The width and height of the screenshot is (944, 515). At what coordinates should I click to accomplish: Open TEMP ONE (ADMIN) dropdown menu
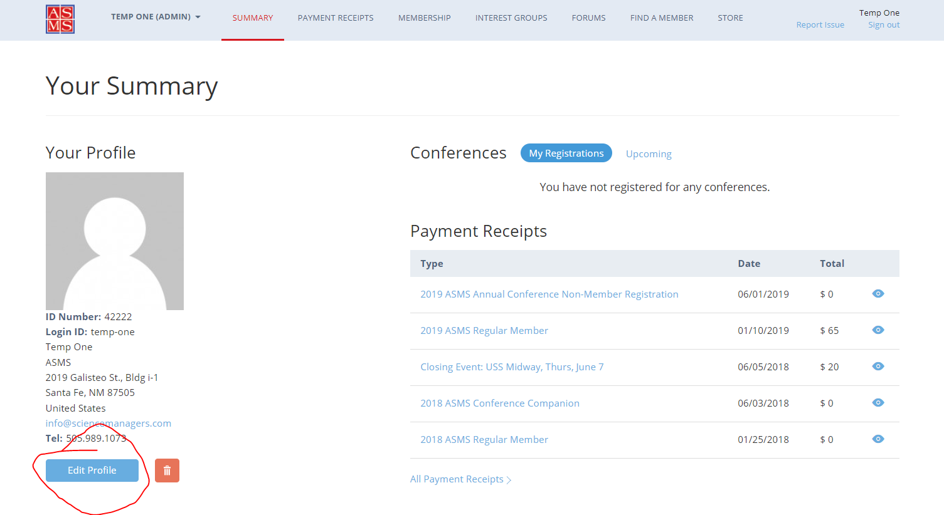coord(156,17)
